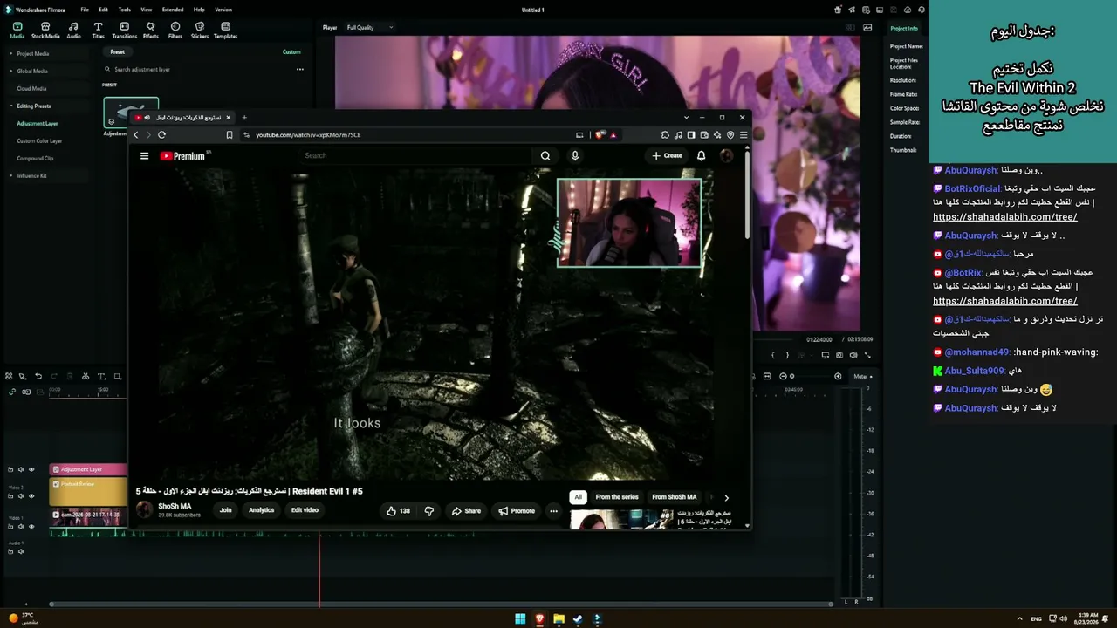This screenshot has width=1117, height=628.
Task: Open Filmora's View menu
Action: coord(146,10)
